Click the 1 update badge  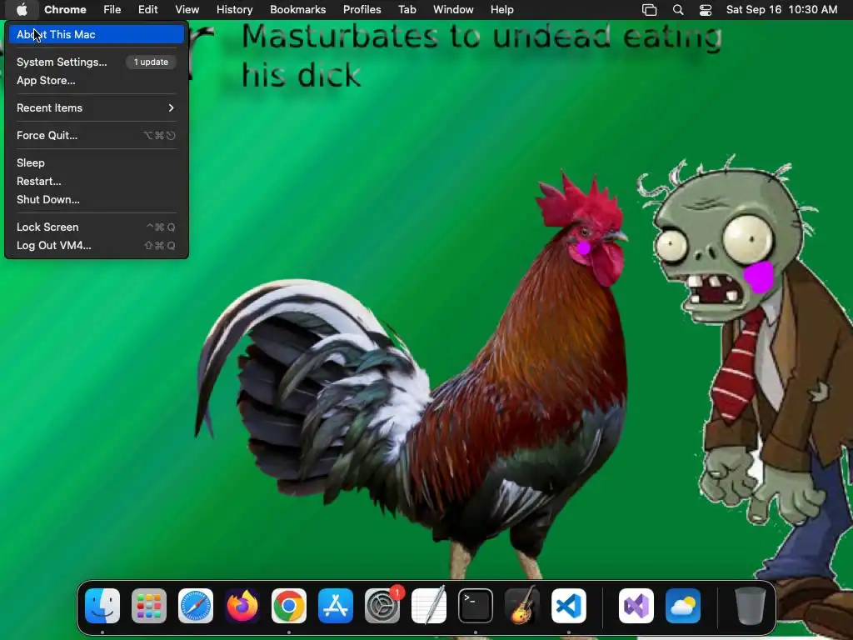(x=151, y=62)
